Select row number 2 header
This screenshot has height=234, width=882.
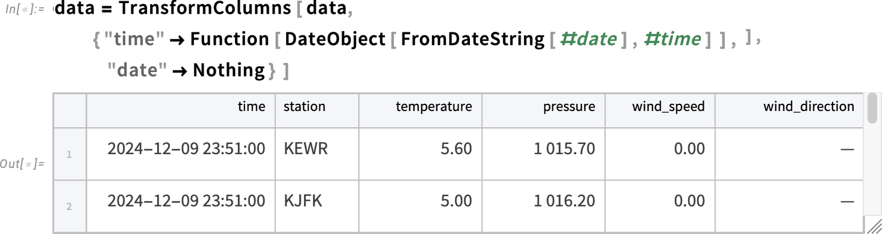69,206
